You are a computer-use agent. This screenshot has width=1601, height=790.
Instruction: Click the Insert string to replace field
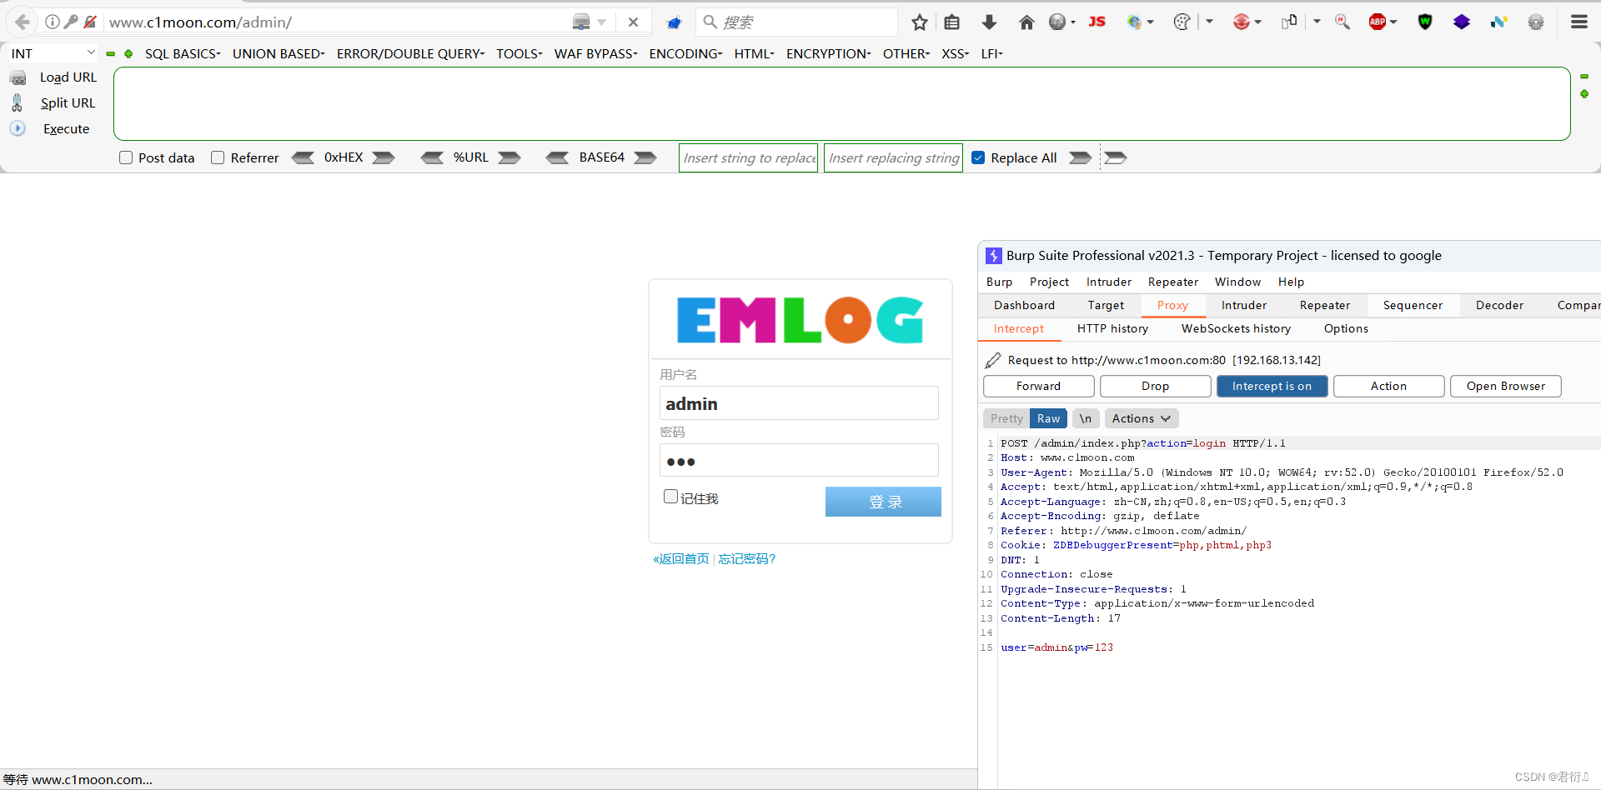pyautogui.click(x=749, y=157)
